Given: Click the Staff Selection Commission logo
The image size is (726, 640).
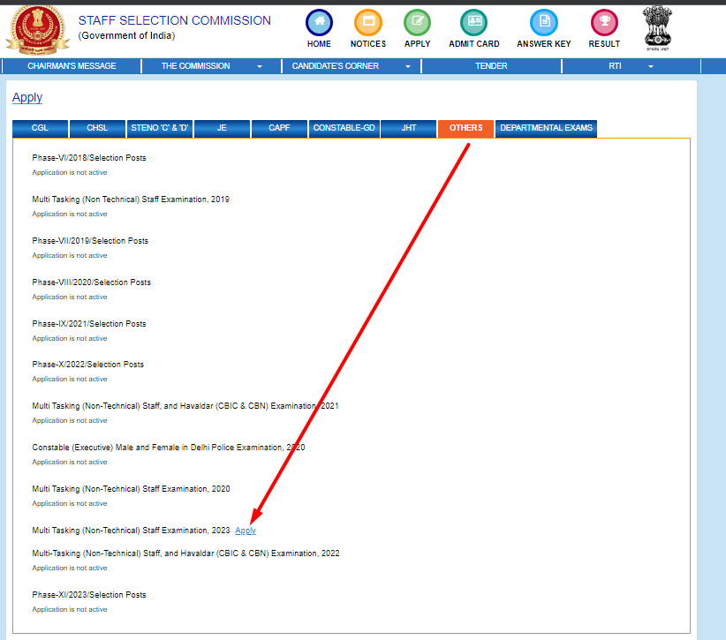Looking at the screenshot, I should pos(37,30).
